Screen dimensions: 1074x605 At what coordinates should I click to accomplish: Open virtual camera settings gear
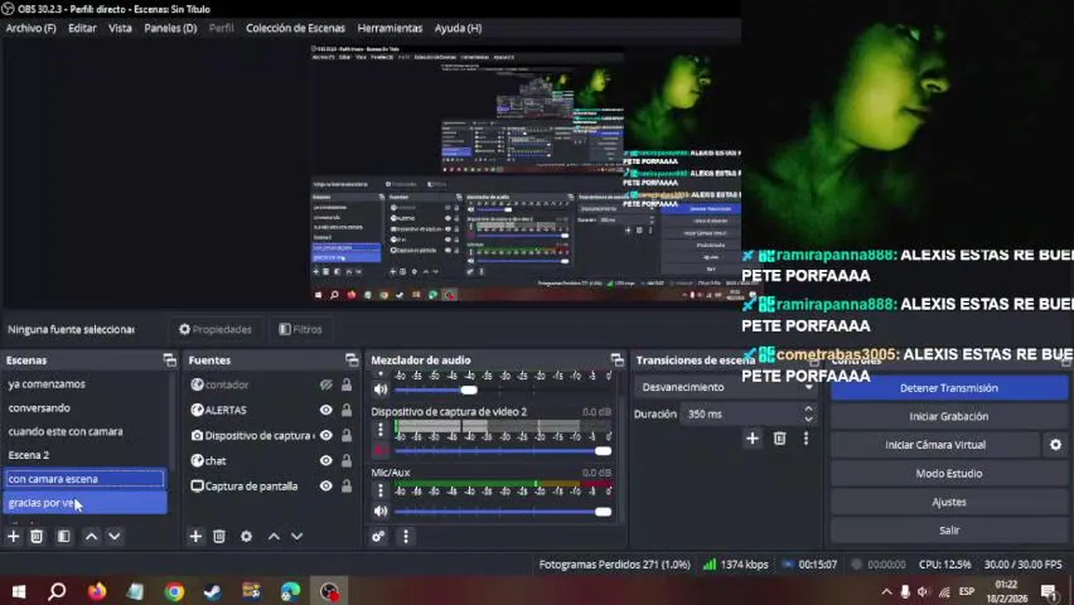point(1056,445)
